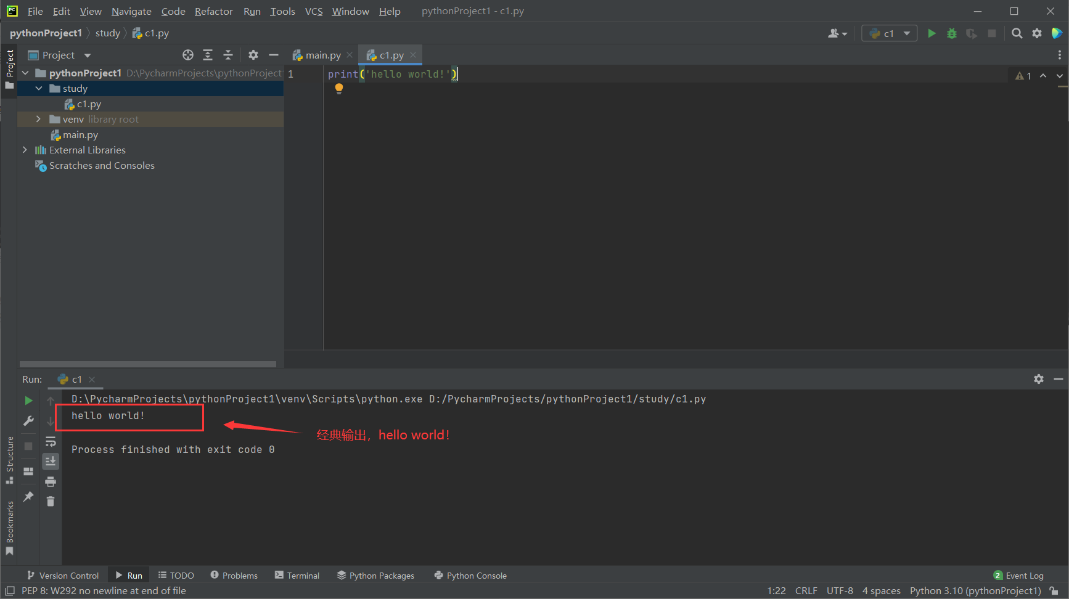
Task: Expand all in Project panel
Action: point(208,55)
